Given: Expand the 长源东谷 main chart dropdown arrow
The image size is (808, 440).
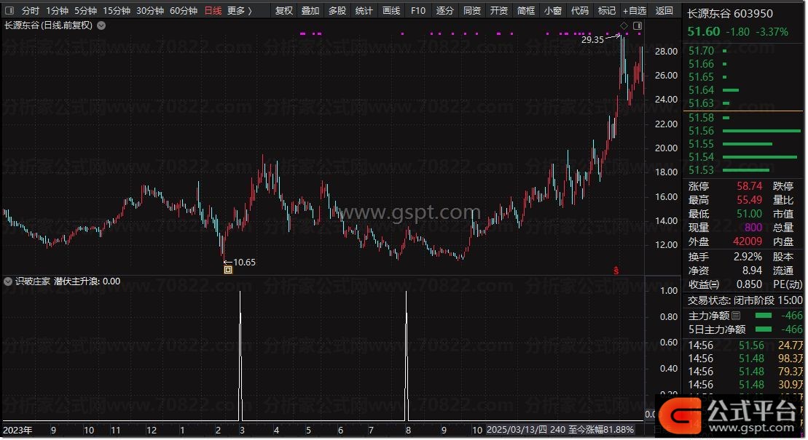Looking at the screenshot, I should (101, 25).
